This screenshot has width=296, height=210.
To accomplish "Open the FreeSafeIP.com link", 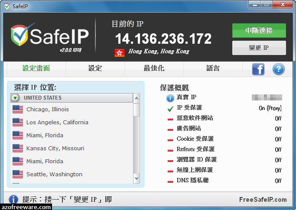I will click(x=263, y=200).
